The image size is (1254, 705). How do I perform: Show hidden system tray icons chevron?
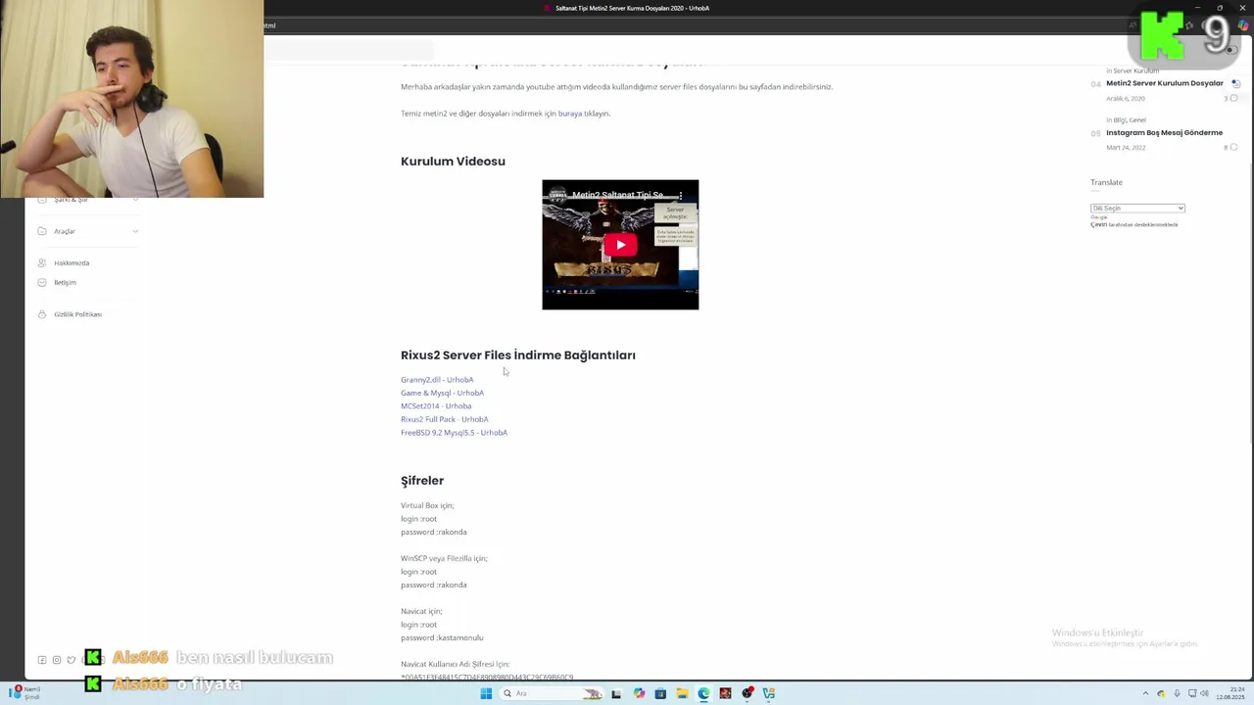1145,693
